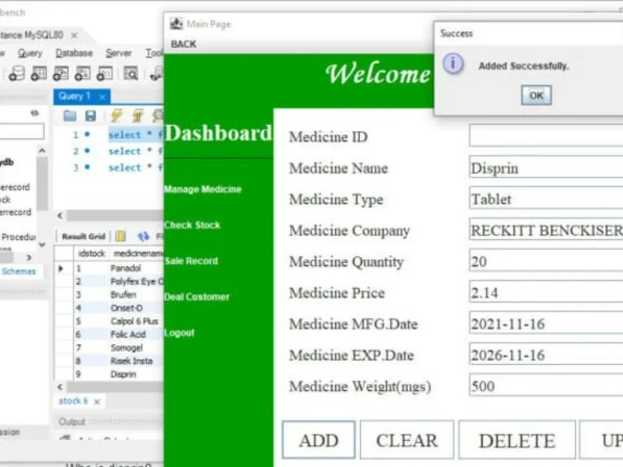Click the search table data toolbar icon
The image size is (623, 467).
(x=131, y=73)
